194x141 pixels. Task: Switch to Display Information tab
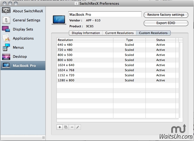pyautogui.click(x=86, y=33)
